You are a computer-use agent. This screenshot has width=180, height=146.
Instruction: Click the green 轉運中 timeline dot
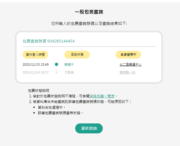56,64
